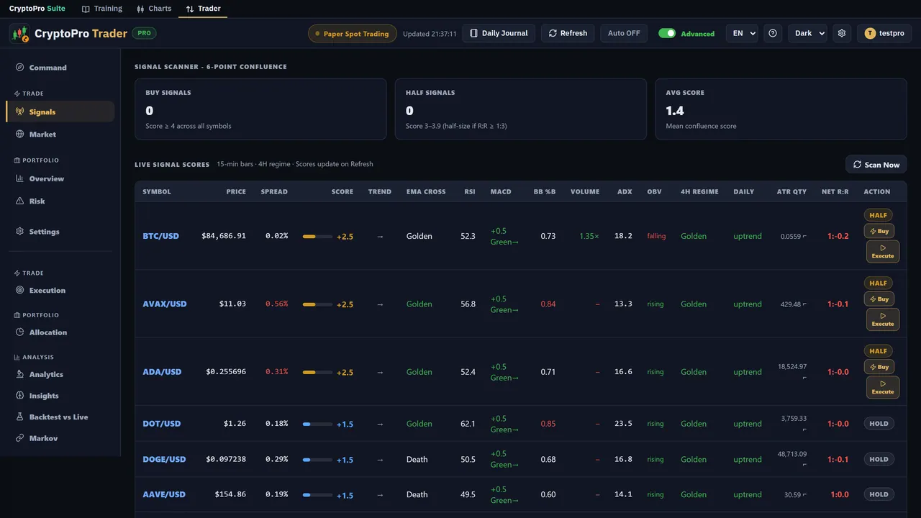The width and height of the screenshot is (921, 518).
Task: Click the 4H REGIME column header
Action: tap(699, 192)
